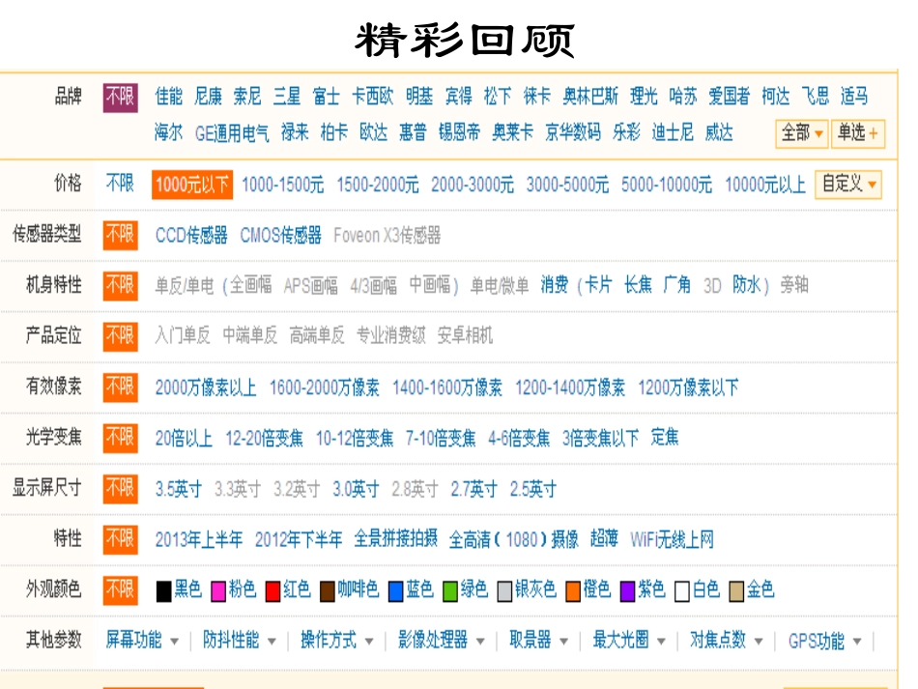Select 不限 in the 有效像素 row
This screenshot has width=918, height=689.
[x=121, y=388]
